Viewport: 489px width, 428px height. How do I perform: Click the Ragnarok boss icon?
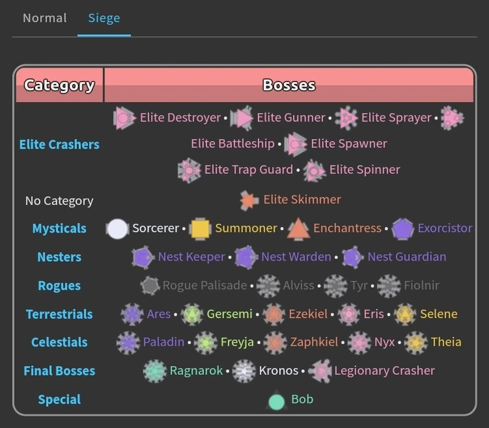click(155, 371)
